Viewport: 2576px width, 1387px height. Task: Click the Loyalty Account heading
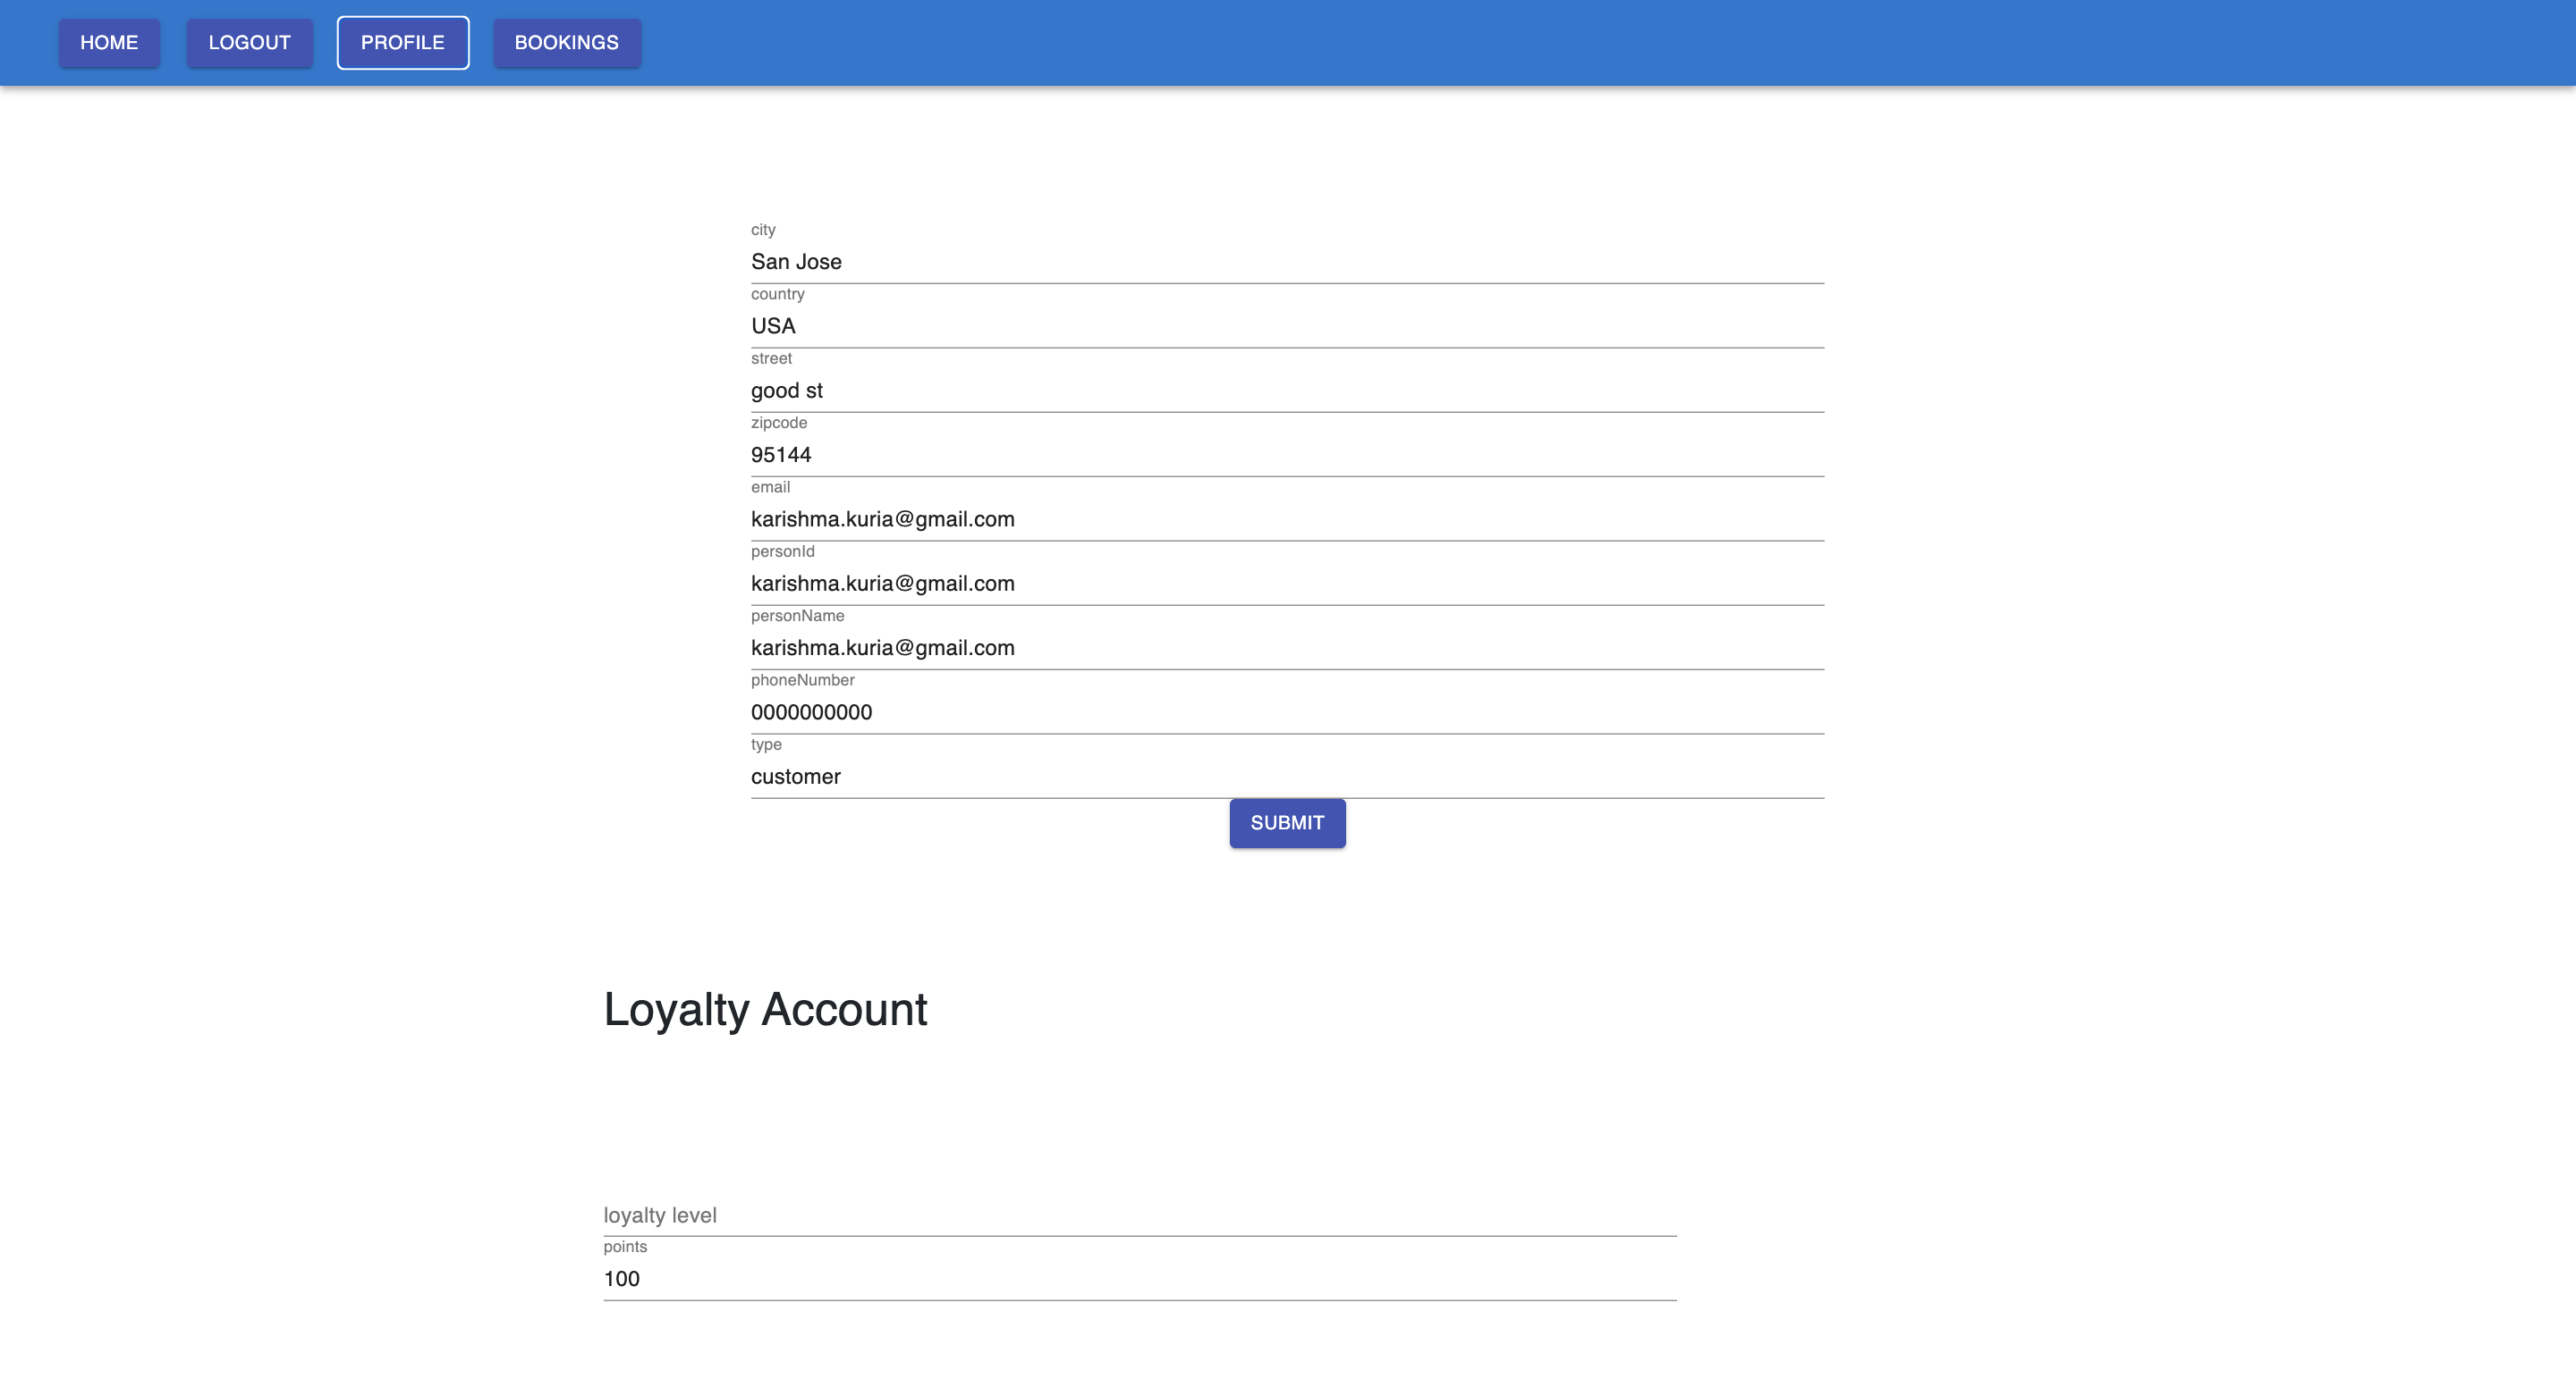(x=764, y=1009)
